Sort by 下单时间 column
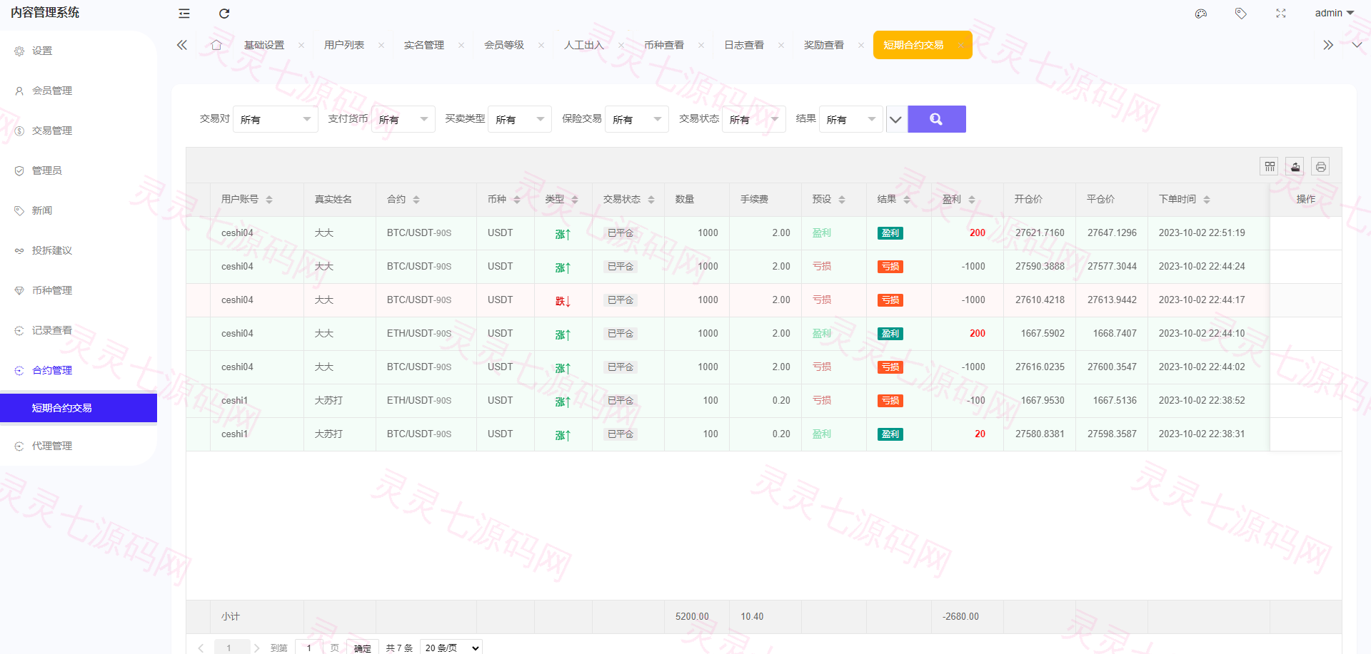This screenshot has width=1371, height=654. tap(1207, 200)
